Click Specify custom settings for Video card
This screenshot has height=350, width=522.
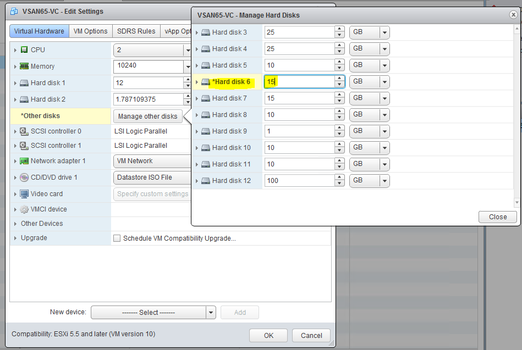(x=152, y=194)
